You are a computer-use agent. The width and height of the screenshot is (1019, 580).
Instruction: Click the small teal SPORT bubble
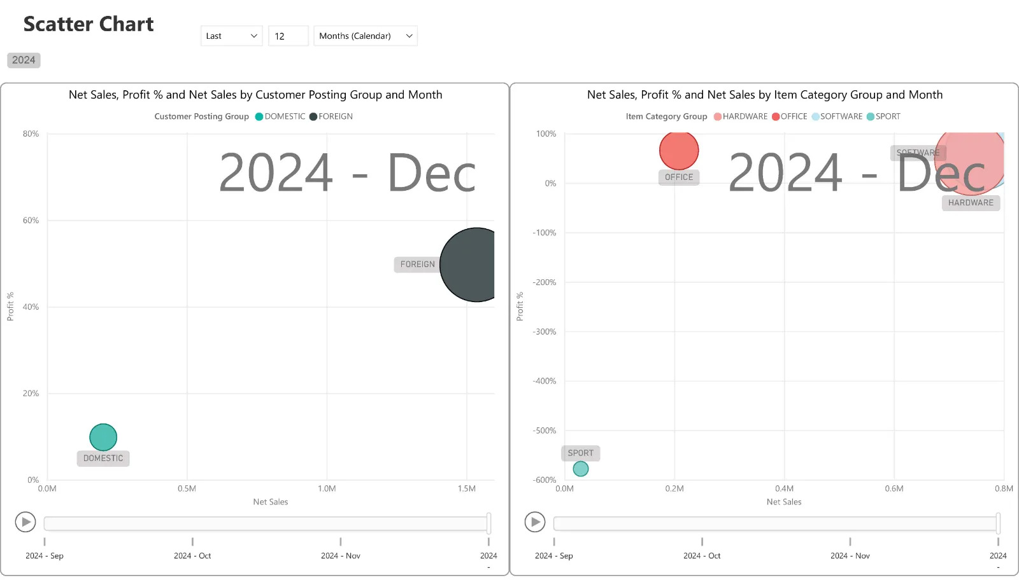click(580, 469)
